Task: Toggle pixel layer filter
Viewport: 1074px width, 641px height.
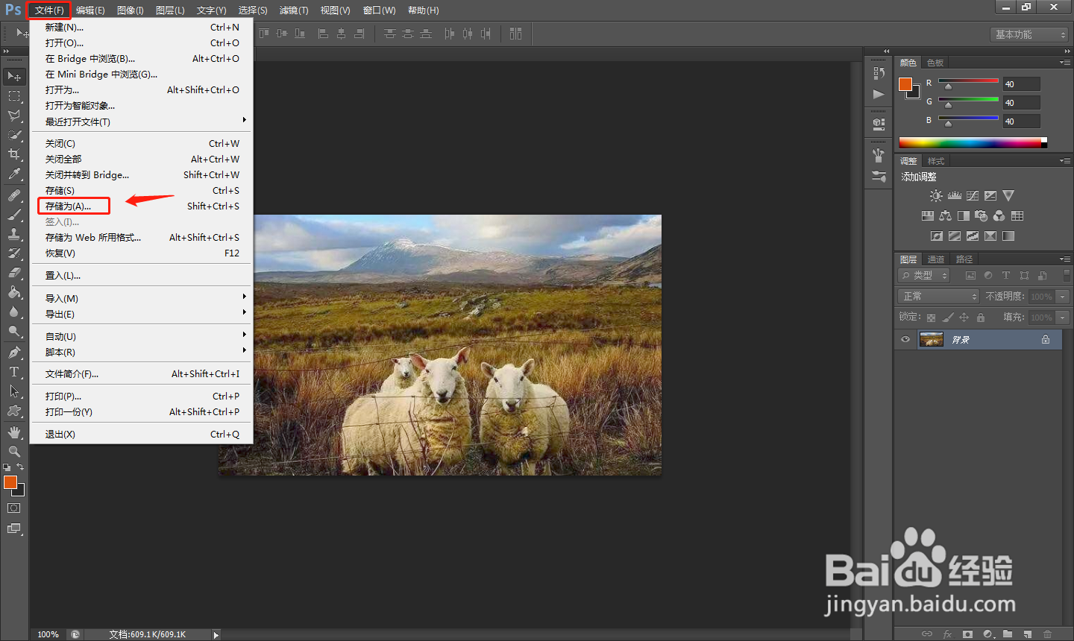Action: [x=970, y=276]
